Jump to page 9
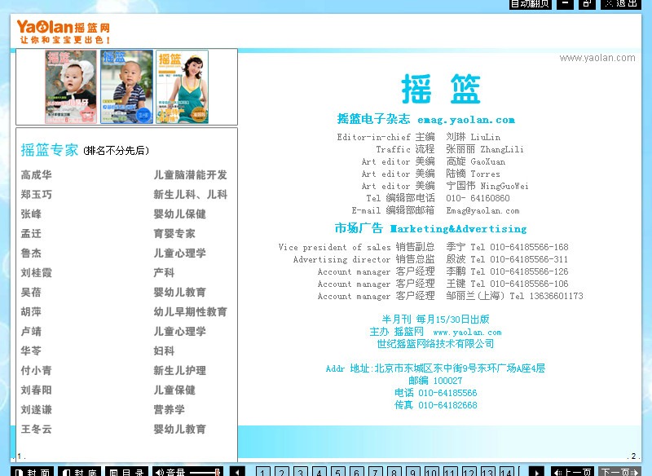 coord(412,472)
